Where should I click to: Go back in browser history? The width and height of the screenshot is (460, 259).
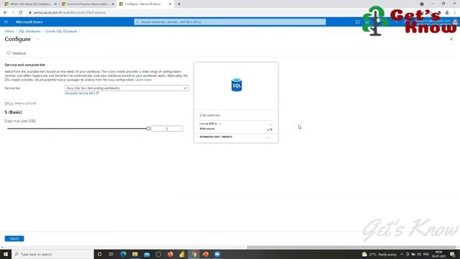5,13
